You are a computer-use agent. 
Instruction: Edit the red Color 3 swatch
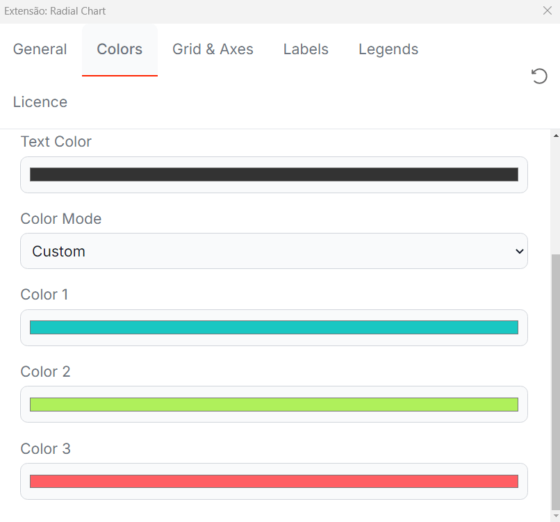point(274,481)
